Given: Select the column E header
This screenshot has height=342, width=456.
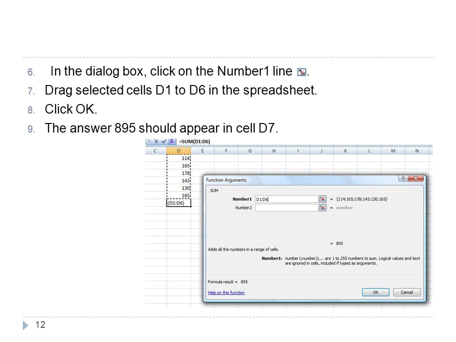Looking at the screenshot, I should (202, 151).
